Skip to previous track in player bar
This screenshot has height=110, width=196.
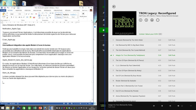point(154,106)
